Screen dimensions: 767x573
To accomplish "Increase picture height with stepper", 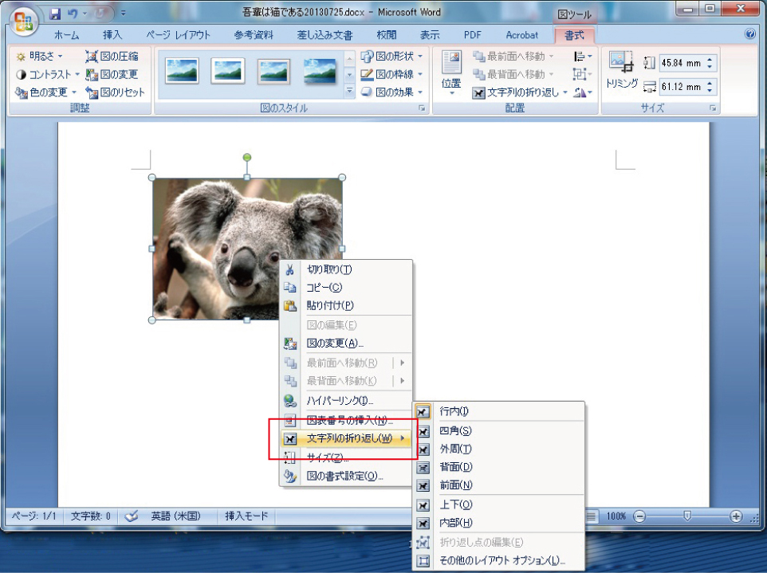I will pyautogui.click(x=710, y=59).
